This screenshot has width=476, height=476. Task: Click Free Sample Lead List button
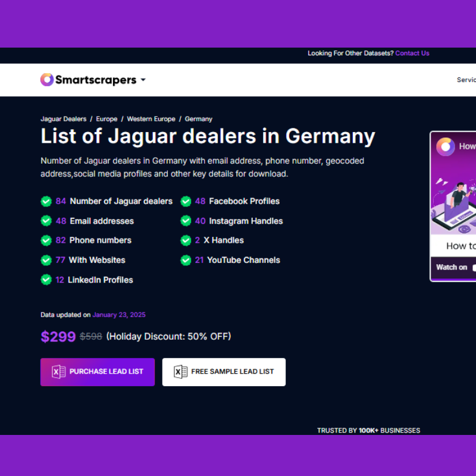click(224, 372)
